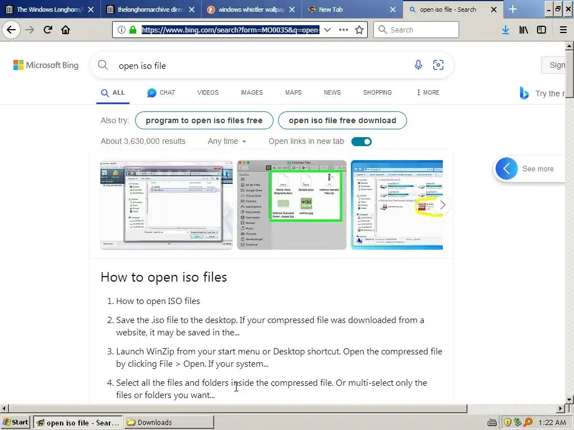Viewport: 574px width, 430px height.
Task: Open the first ISO dialog thumbnail
Action: [x=166, y=205]
